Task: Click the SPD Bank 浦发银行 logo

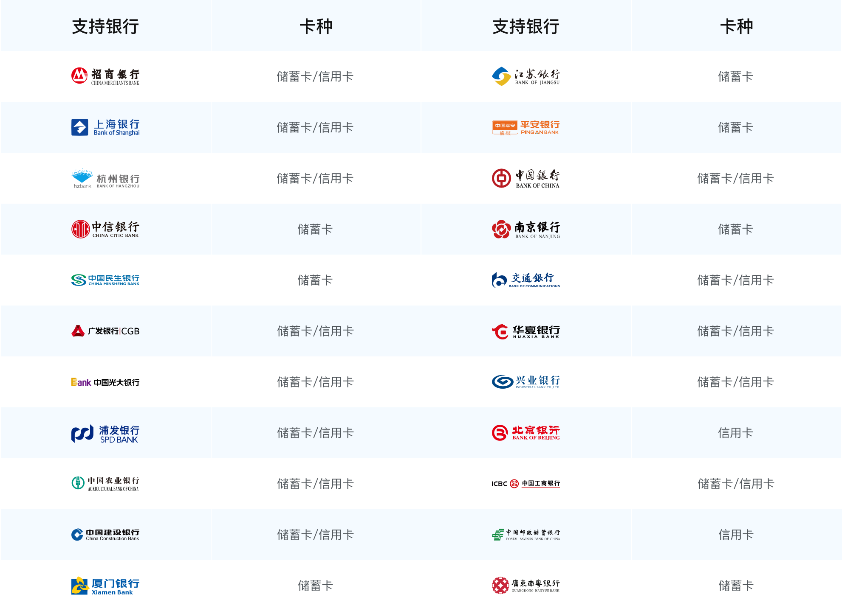Action: [105, 434]
